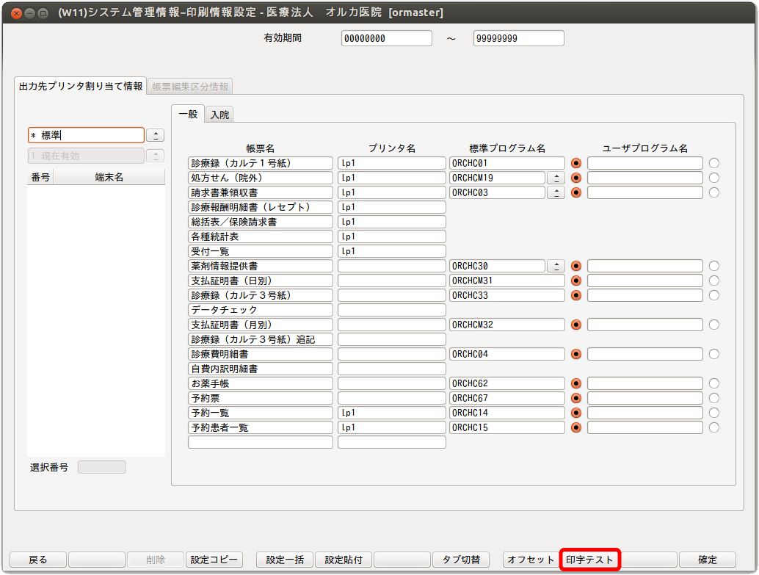Run 印字テスト print test button

589,560
